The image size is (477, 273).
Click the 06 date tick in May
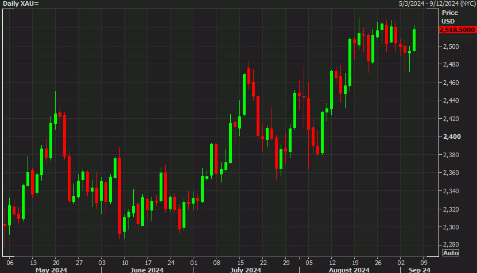10,263
